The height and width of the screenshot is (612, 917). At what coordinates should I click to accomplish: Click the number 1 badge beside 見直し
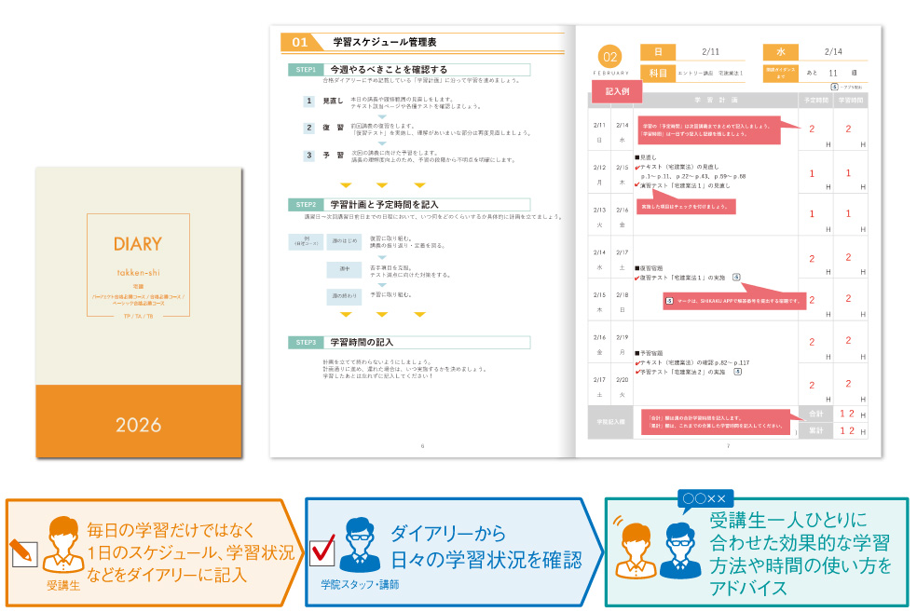(x=308, y=102)
